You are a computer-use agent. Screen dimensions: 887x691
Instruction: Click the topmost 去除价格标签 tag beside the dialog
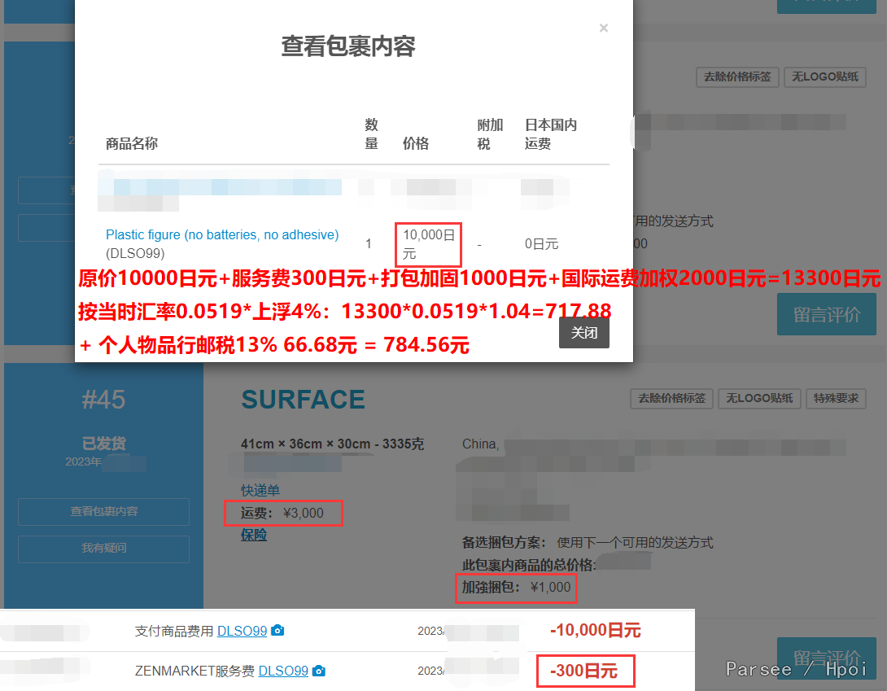pos(737,77)
